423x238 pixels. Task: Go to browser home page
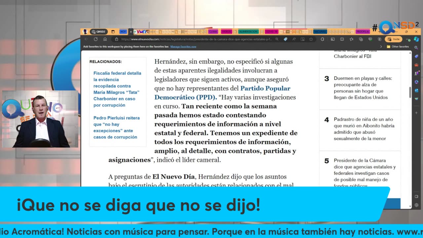point(105,39)
